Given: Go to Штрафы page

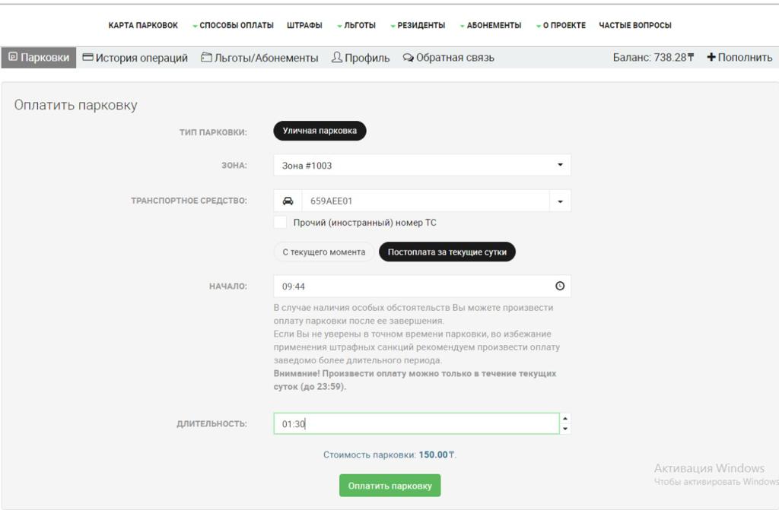Looking at the screenshot, I should click(x=304, y=25).
